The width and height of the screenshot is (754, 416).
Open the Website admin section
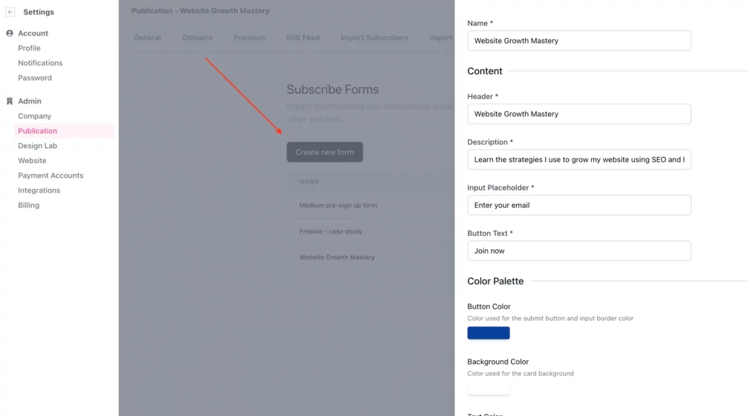[32, 161]
